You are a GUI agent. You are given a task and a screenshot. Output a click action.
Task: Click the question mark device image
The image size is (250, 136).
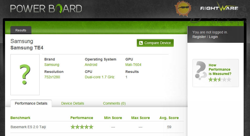pos(25,75)
